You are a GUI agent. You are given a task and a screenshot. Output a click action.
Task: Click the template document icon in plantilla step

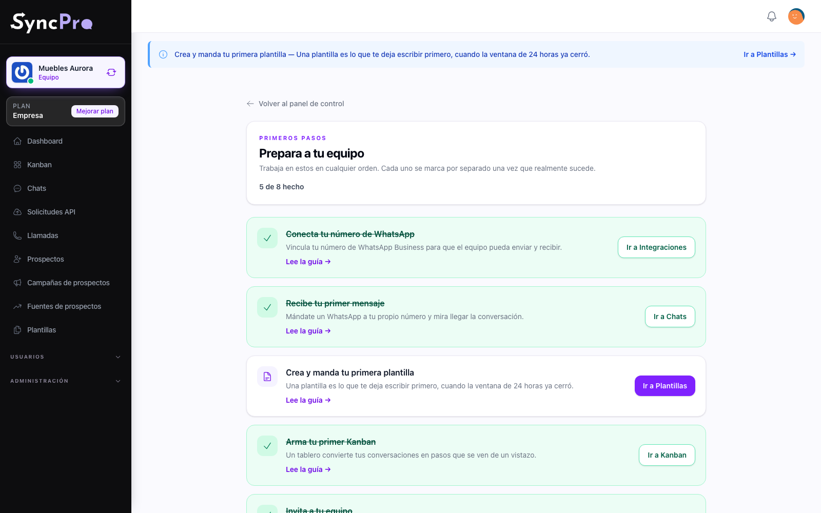click(267, 377)
